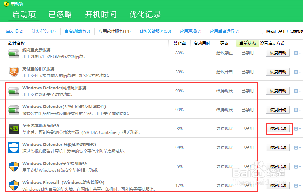Click 恢复启动 for Windows Firewall

278,186
